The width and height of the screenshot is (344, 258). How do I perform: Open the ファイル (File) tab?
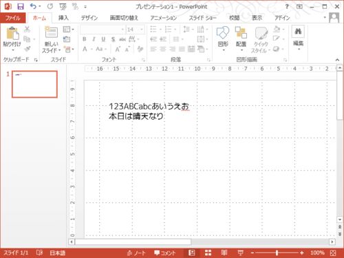[13, 18]
